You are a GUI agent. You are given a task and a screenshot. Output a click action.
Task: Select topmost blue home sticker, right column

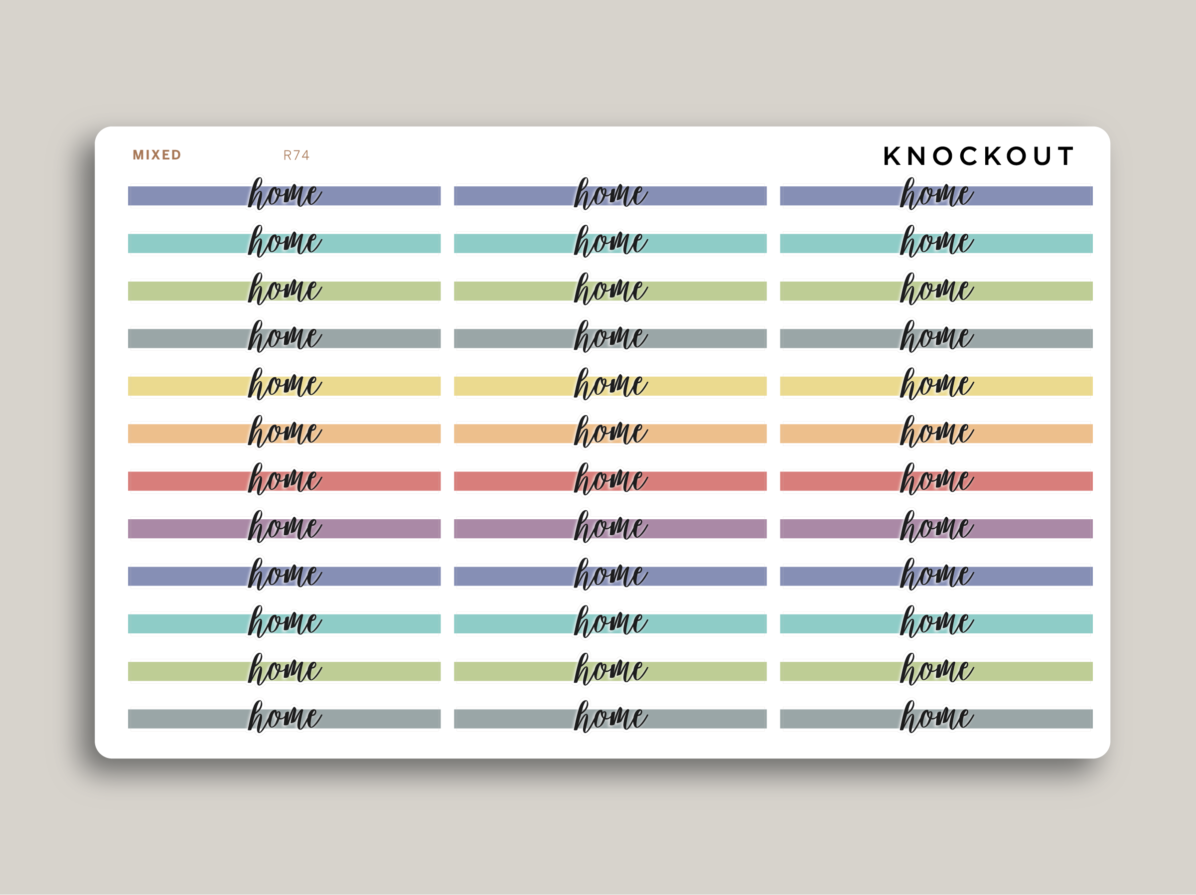point(936,196)
